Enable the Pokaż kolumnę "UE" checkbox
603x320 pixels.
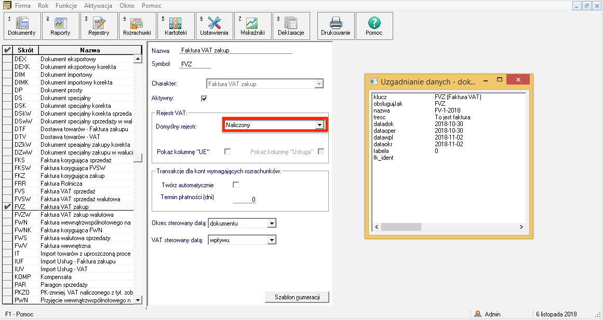[227, 151]
